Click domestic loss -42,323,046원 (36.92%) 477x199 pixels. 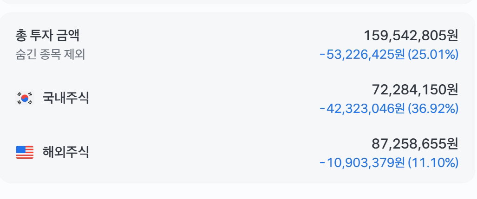pyautogui.click(x=389, y=108)
